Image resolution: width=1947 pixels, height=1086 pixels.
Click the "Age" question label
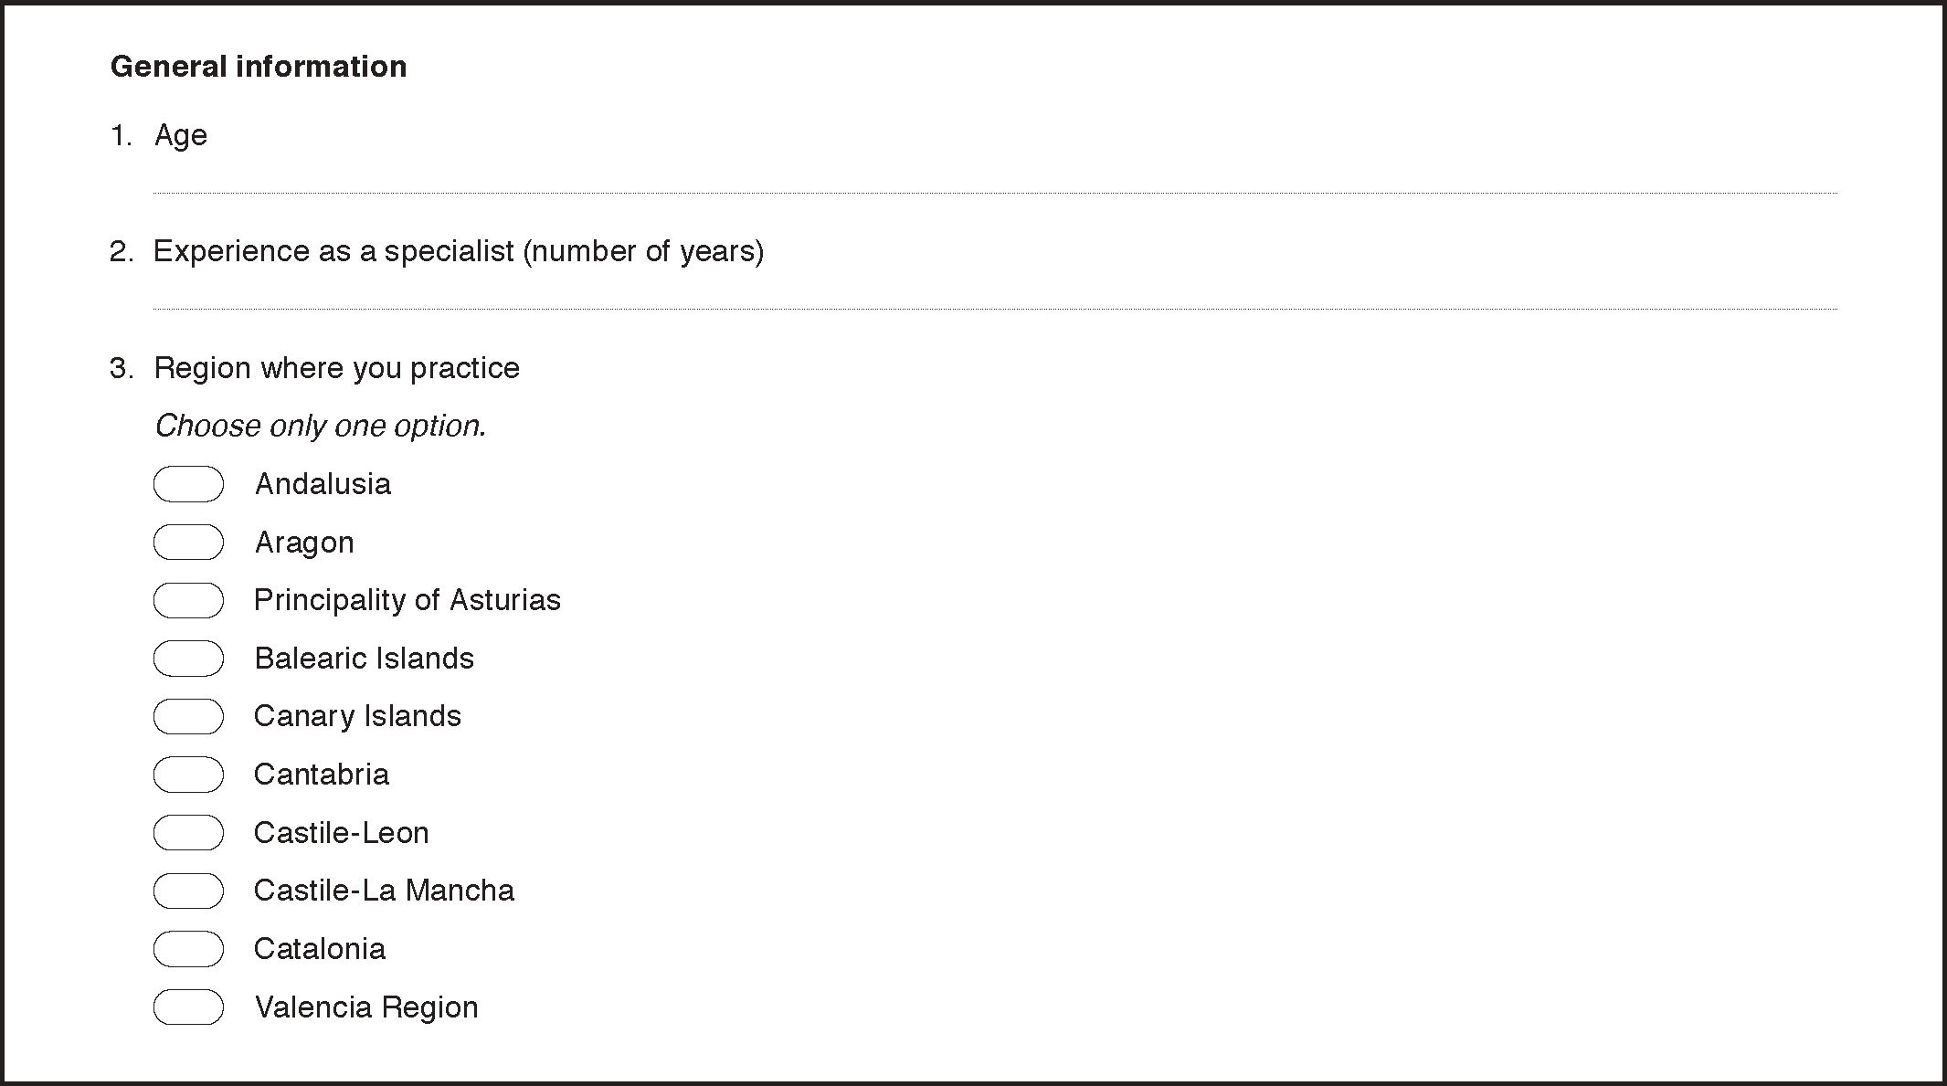[181, 135]
